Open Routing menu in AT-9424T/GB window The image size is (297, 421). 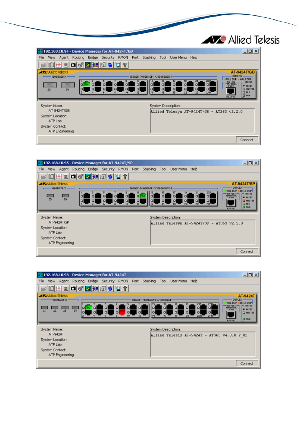coord(78,58)
